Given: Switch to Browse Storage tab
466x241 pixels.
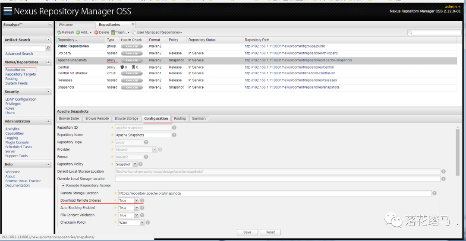Looking at the screenshot, I should tap(126, 118).
